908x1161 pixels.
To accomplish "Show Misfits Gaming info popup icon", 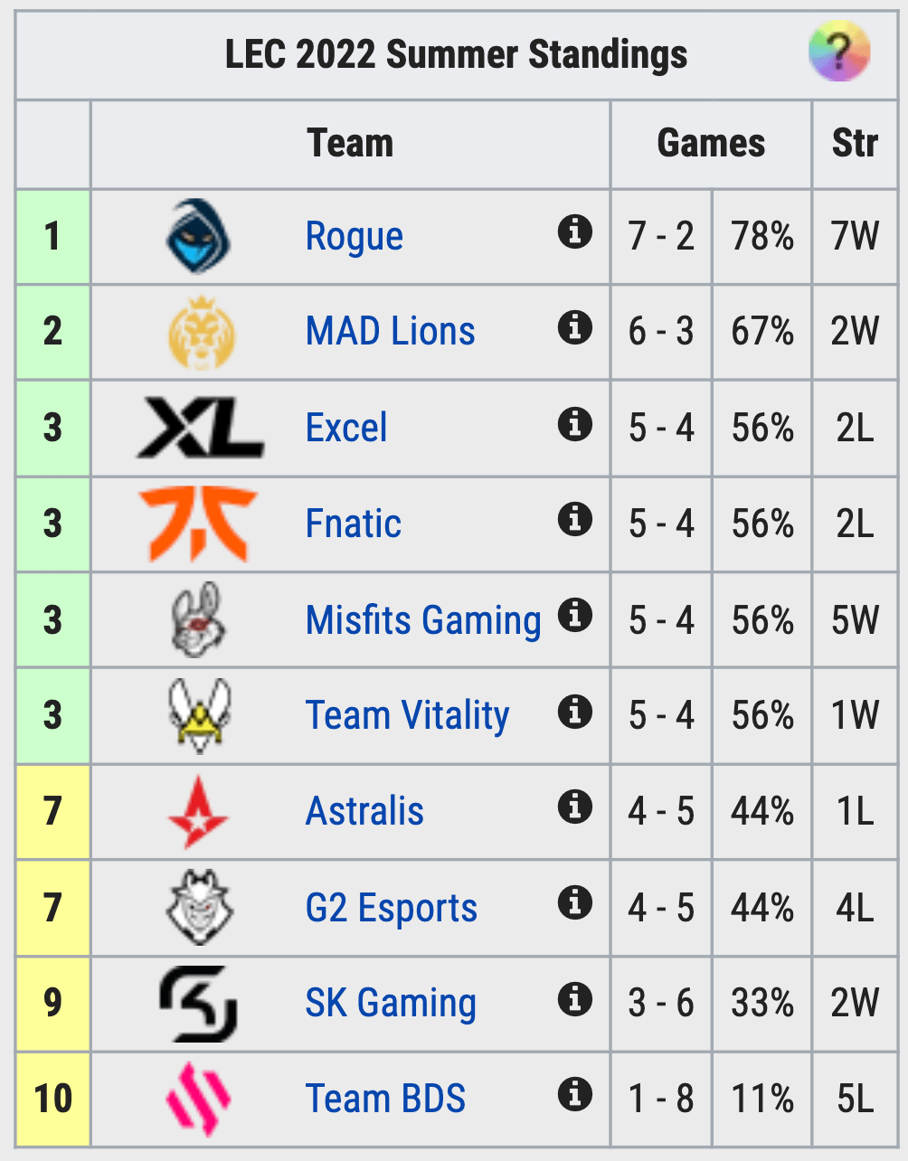I will (x=574, y=616).
